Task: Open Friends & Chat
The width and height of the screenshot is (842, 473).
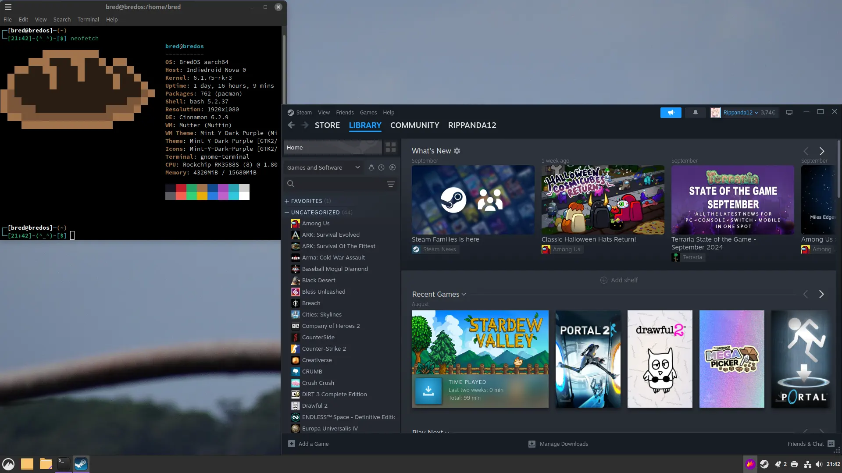Action: click(811, 444)
